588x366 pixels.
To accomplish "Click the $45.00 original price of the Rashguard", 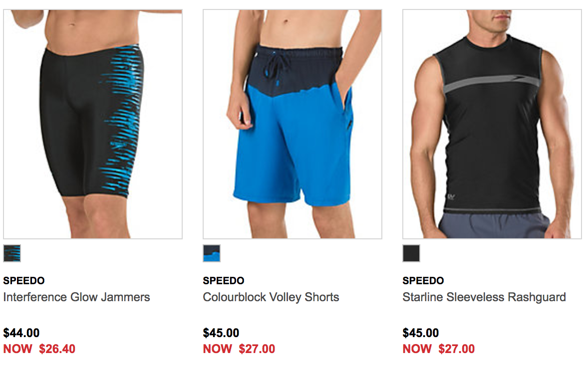I will [421, 333].
